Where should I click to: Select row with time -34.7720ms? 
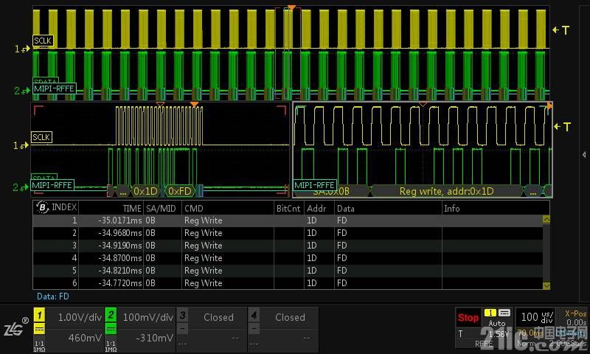288,283
